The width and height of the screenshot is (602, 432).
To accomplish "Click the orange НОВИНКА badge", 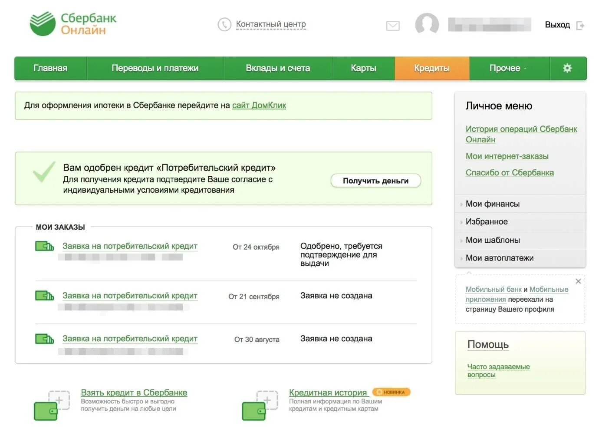I will pos(391,392).
